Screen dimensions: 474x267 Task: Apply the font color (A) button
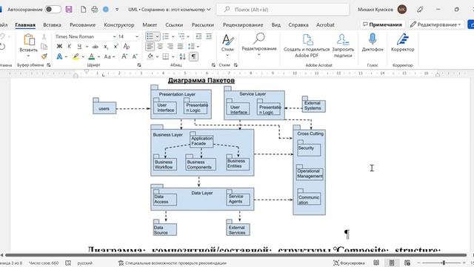point(92,56)
